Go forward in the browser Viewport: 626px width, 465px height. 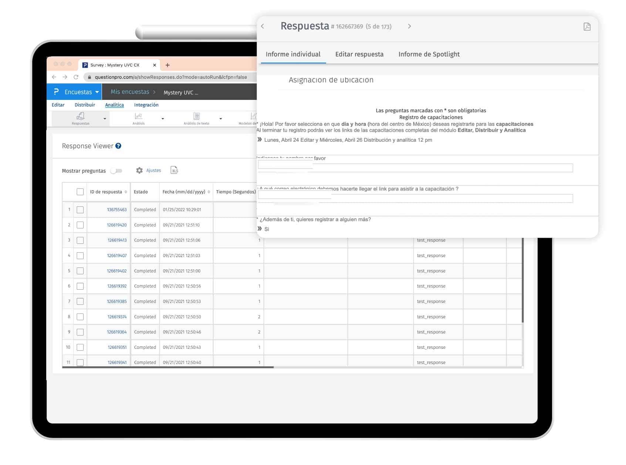(65, 77)
